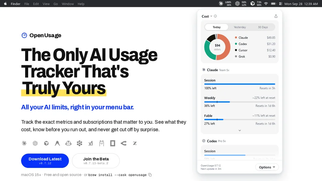Image resolution: width=322 pixels, height=181 pixels.
Task: Click the Codex icon beside Pro 5x
Action: click(x=204, y=141)
